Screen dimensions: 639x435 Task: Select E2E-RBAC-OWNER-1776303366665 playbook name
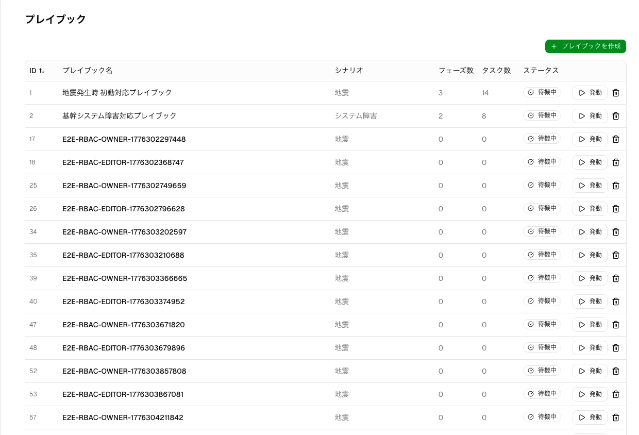coord(125,278)
